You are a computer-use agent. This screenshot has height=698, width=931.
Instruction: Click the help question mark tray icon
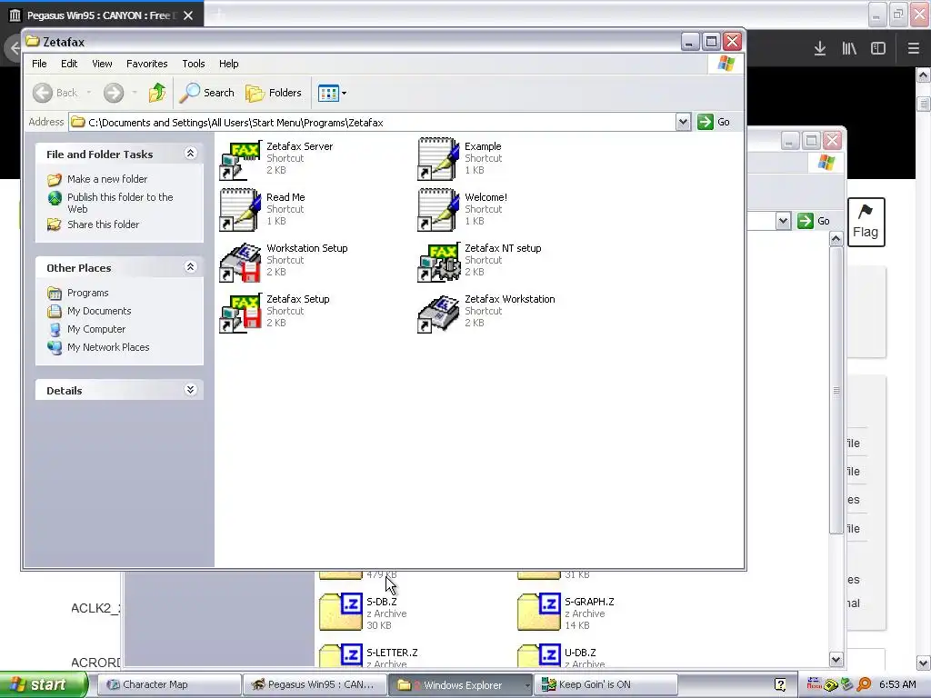pos(780,684)
